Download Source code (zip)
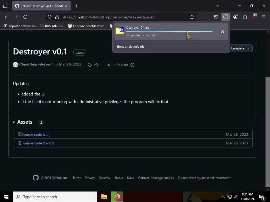 tap(36, 134)
